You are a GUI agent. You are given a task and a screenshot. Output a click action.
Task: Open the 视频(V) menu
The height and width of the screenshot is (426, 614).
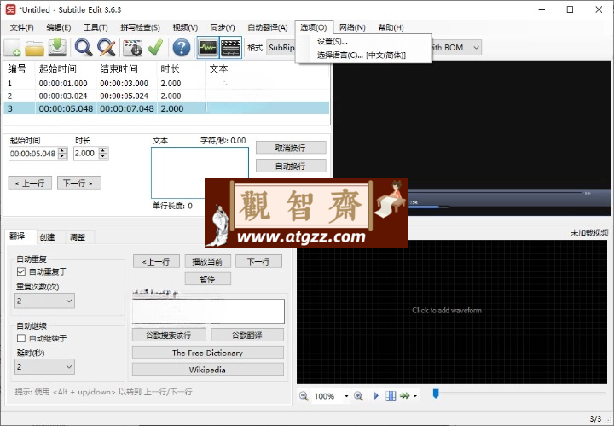click(x=185, y=27)
